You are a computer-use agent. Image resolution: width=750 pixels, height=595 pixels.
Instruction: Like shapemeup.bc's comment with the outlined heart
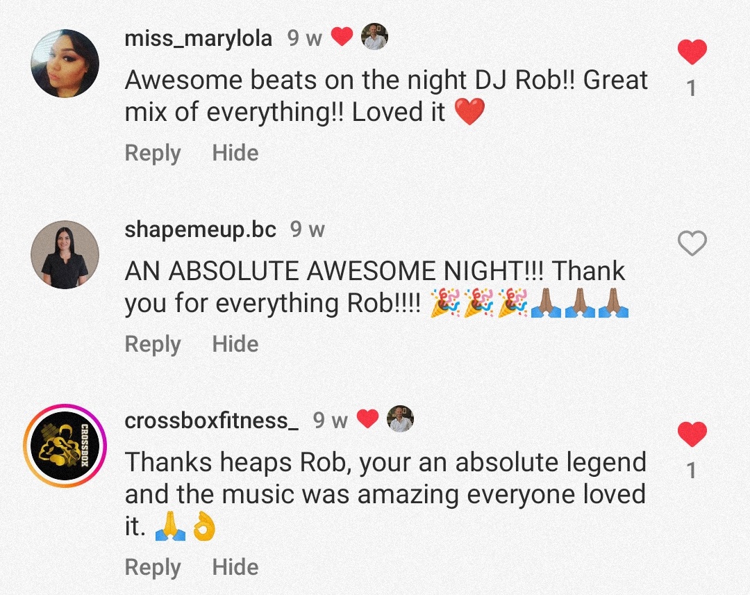point(692,243)
